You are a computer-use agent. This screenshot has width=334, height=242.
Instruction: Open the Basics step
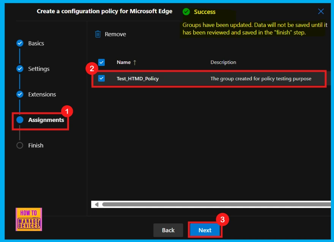click(x=36, y=43)
